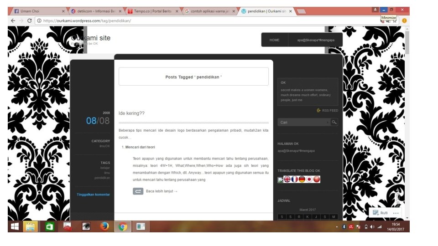Screen dimensions: 438x246
Task: Switch to the Google search tab
Action: tap(209, 11)
